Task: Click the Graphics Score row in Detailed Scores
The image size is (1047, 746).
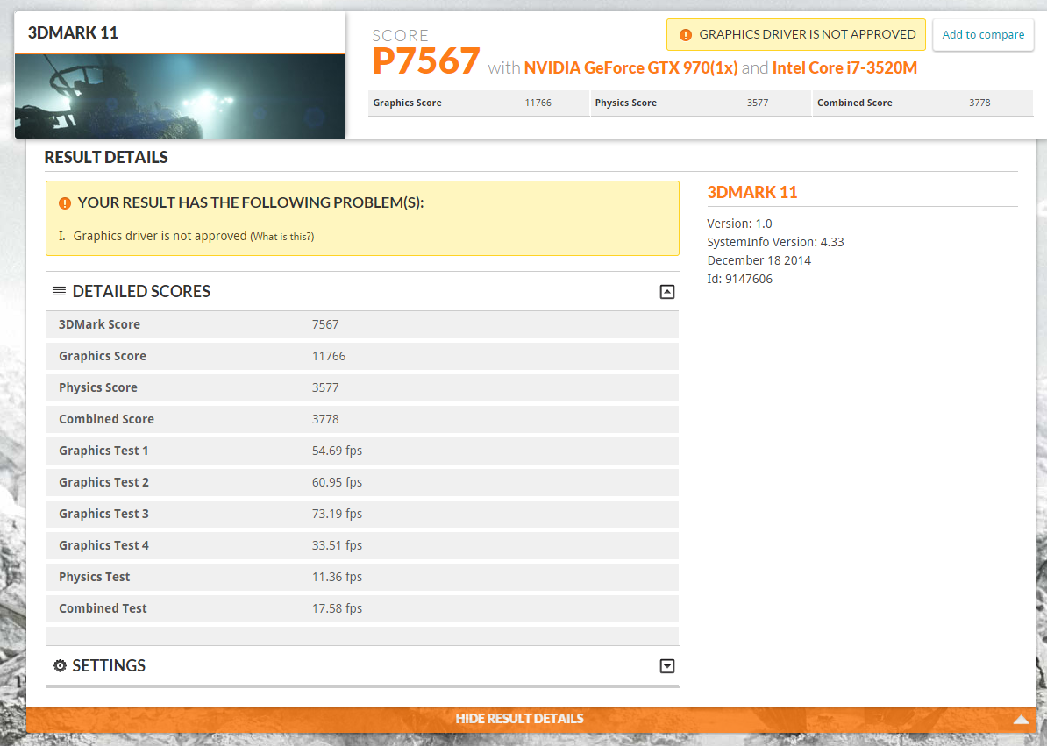Action: point(362,356)
